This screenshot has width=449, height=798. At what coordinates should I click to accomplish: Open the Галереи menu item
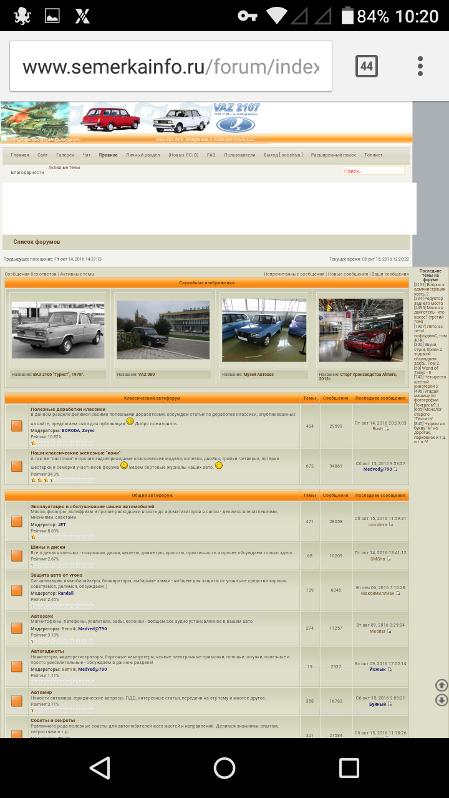coord(65,155)
